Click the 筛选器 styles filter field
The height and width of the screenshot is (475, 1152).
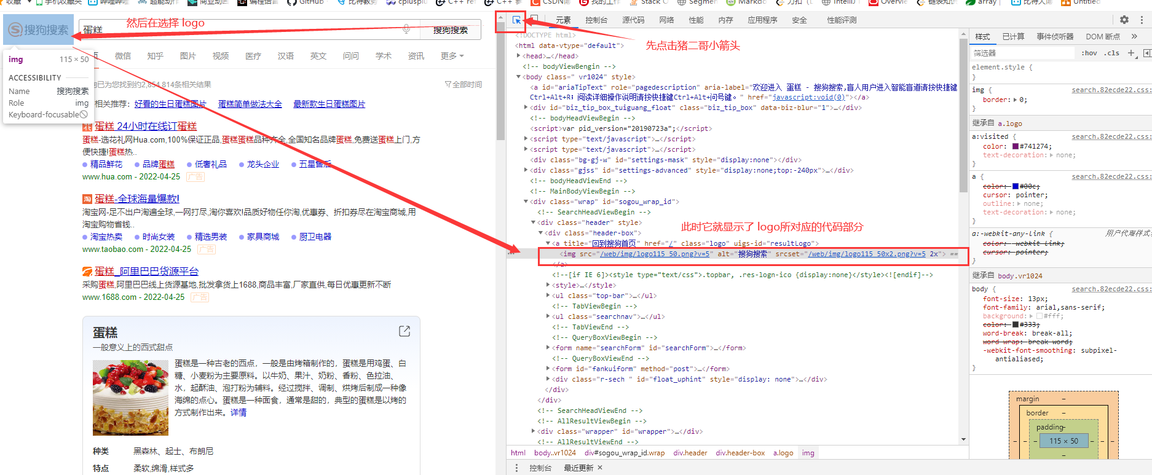[1024, 53]
